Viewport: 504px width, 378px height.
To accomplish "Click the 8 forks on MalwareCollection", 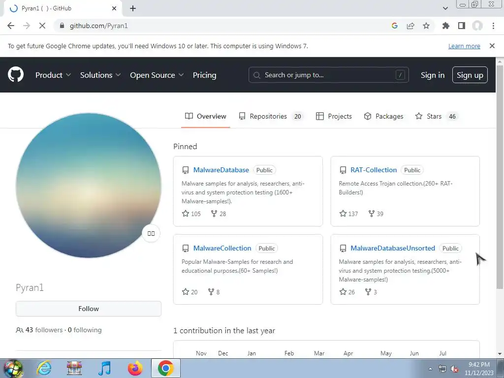I will point(214,292).
